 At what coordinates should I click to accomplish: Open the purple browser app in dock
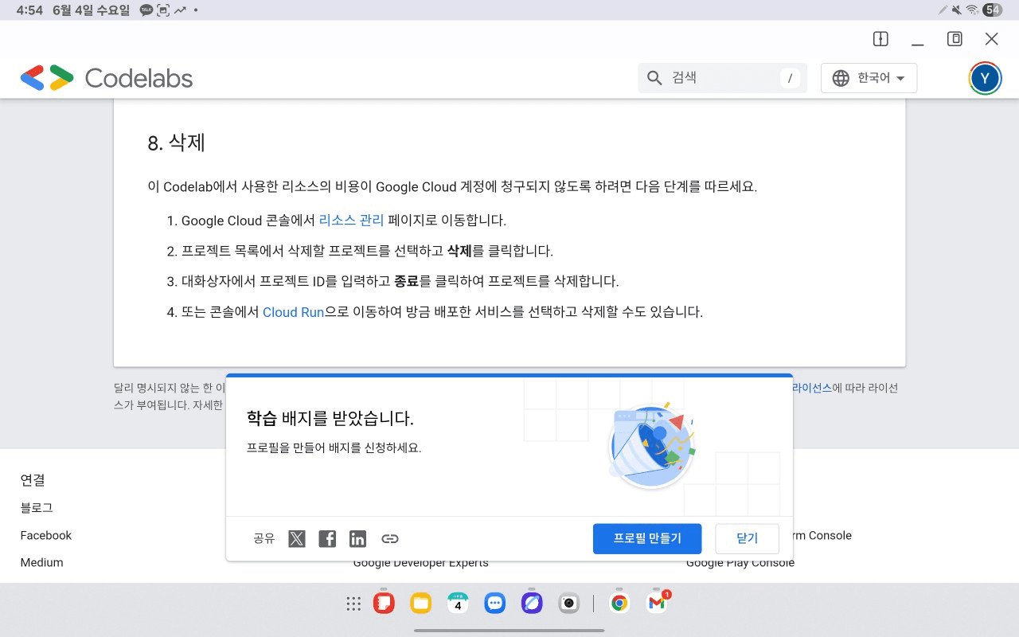click(532, 604)
